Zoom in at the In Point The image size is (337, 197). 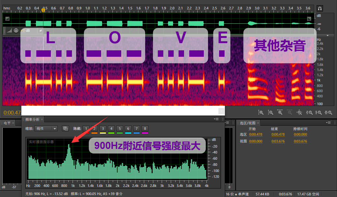coord(309,112)
